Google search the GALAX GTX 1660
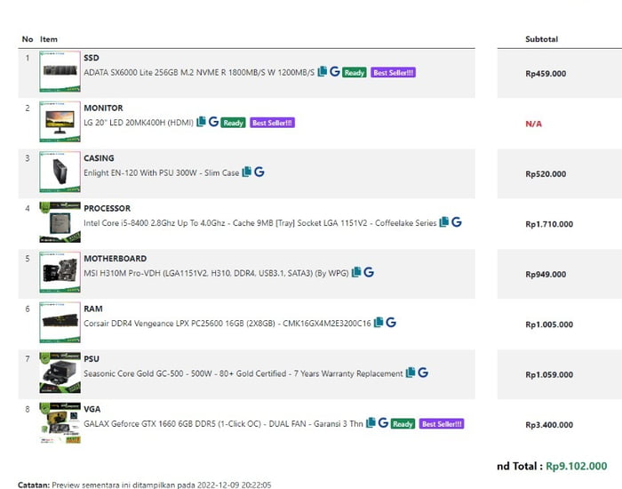This screenshot has height=489, width=622. pos(383,422)
